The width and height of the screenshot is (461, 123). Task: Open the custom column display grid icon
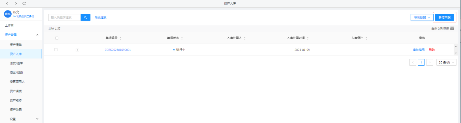(x=452, y=29)
